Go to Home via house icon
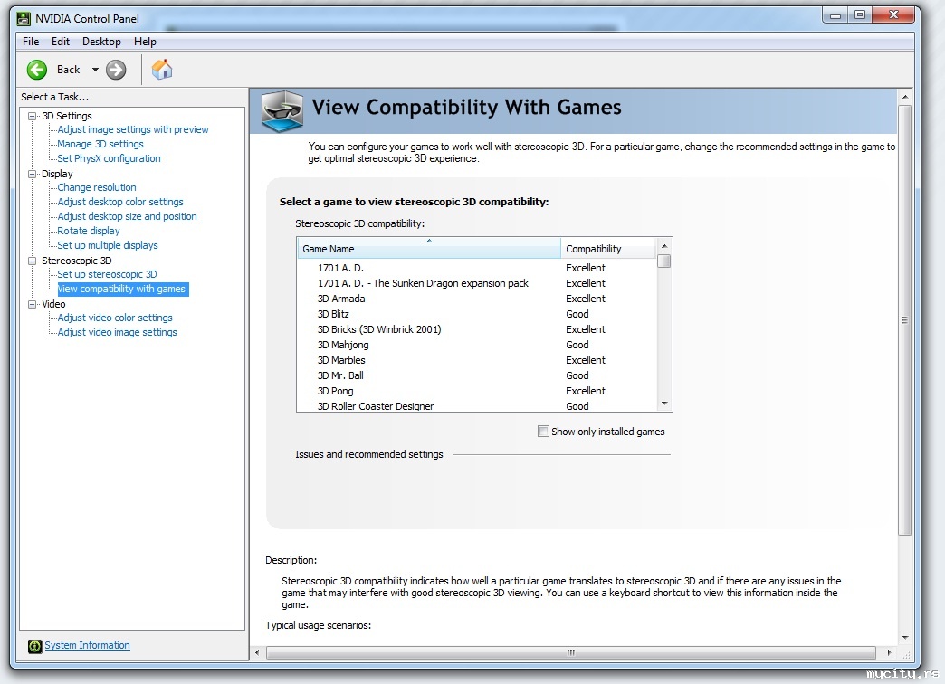 tap(161, 70)
